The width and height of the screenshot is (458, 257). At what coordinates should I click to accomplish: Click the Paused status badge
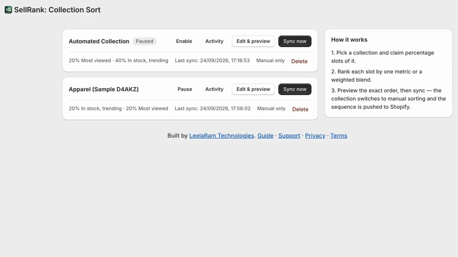pyautogui.click(x=145, y=41)
